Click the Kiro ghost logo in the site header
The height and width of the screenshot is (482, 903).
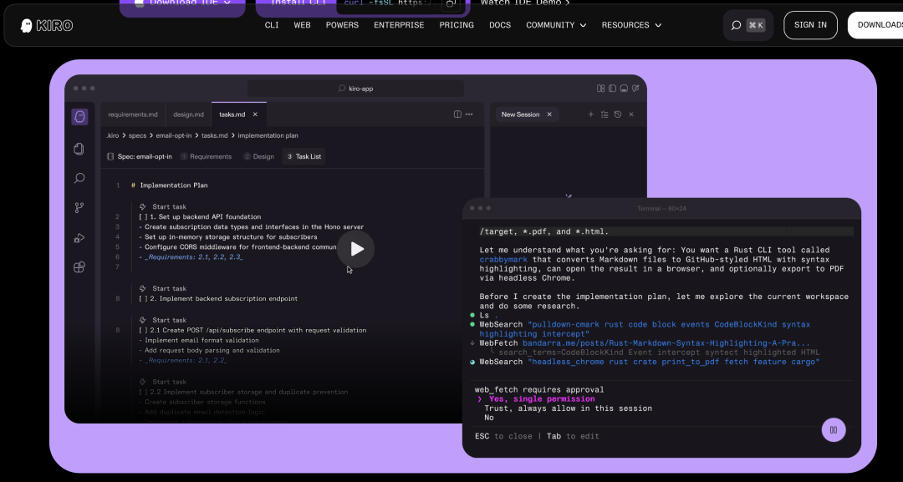[26, 25]
